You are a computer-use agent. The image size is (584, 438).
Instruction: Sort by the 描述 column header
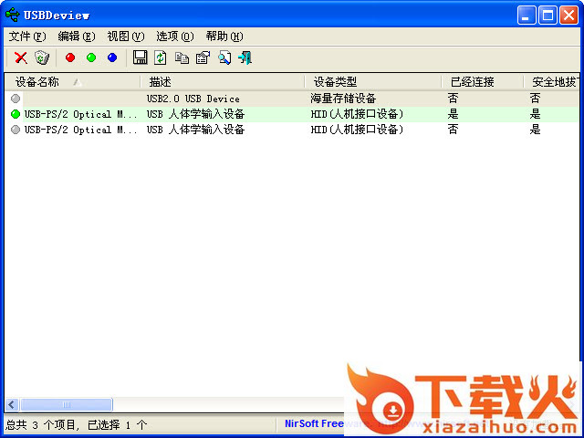223,82
